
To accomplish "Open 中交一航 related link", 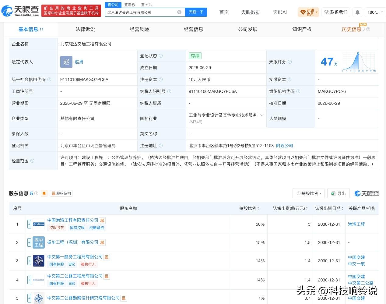I will (356, 264).
